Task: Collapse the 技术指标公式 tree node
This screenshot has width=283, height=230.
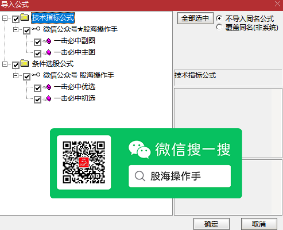Action: (5, 18)
